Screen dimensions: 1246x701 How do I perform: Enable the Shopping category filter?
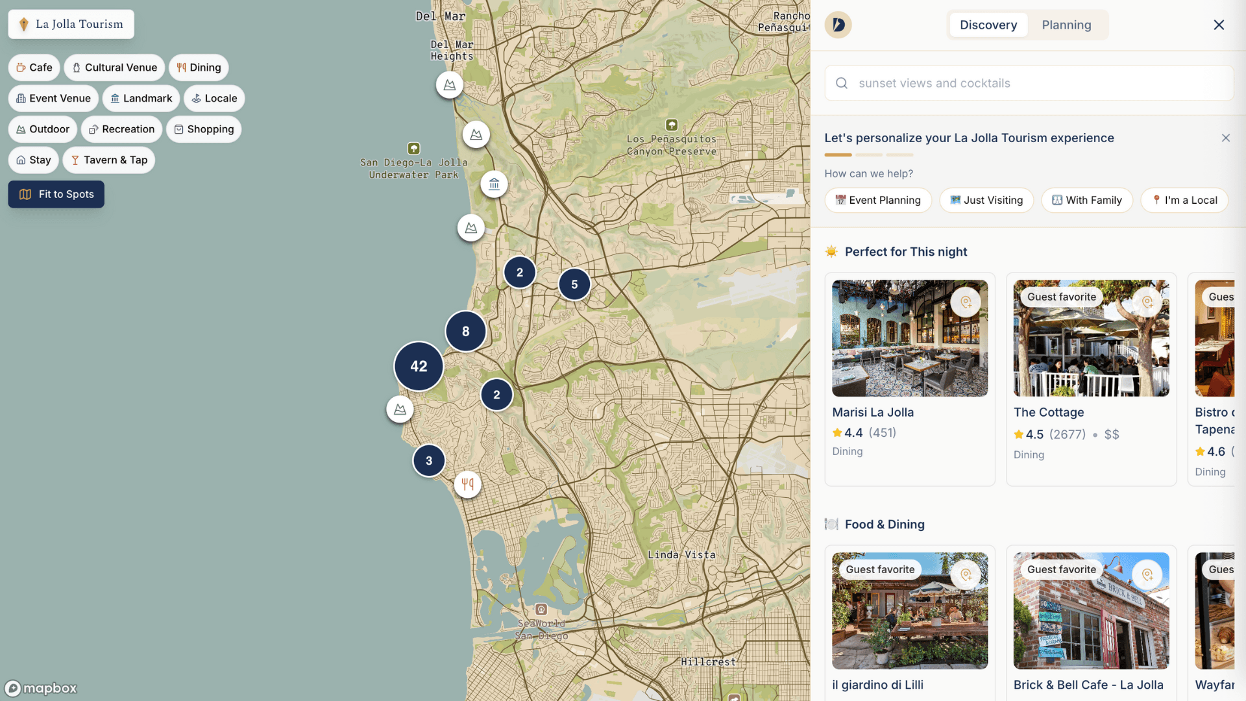(204, 129)
